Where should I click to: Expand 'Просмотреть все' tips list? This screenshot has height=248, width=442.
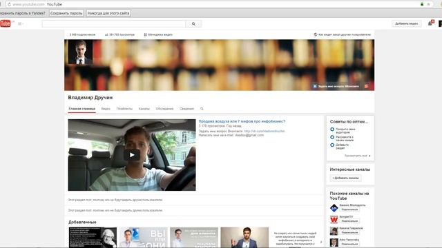click(357, 156)
